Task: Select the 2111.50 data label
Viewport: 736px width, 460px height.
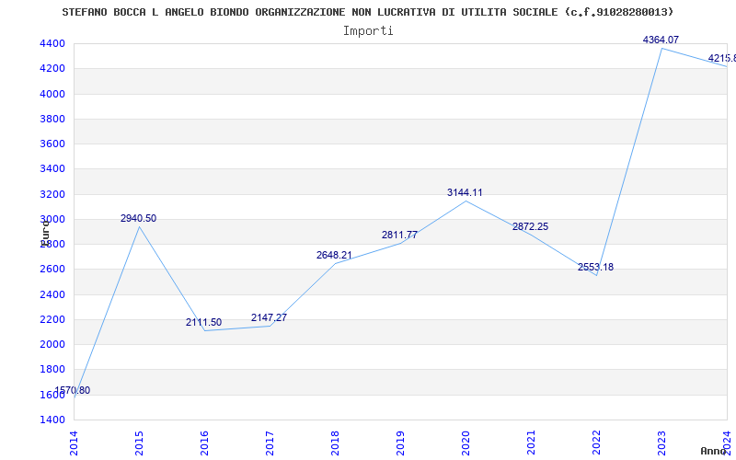Action: pos(203,323)
